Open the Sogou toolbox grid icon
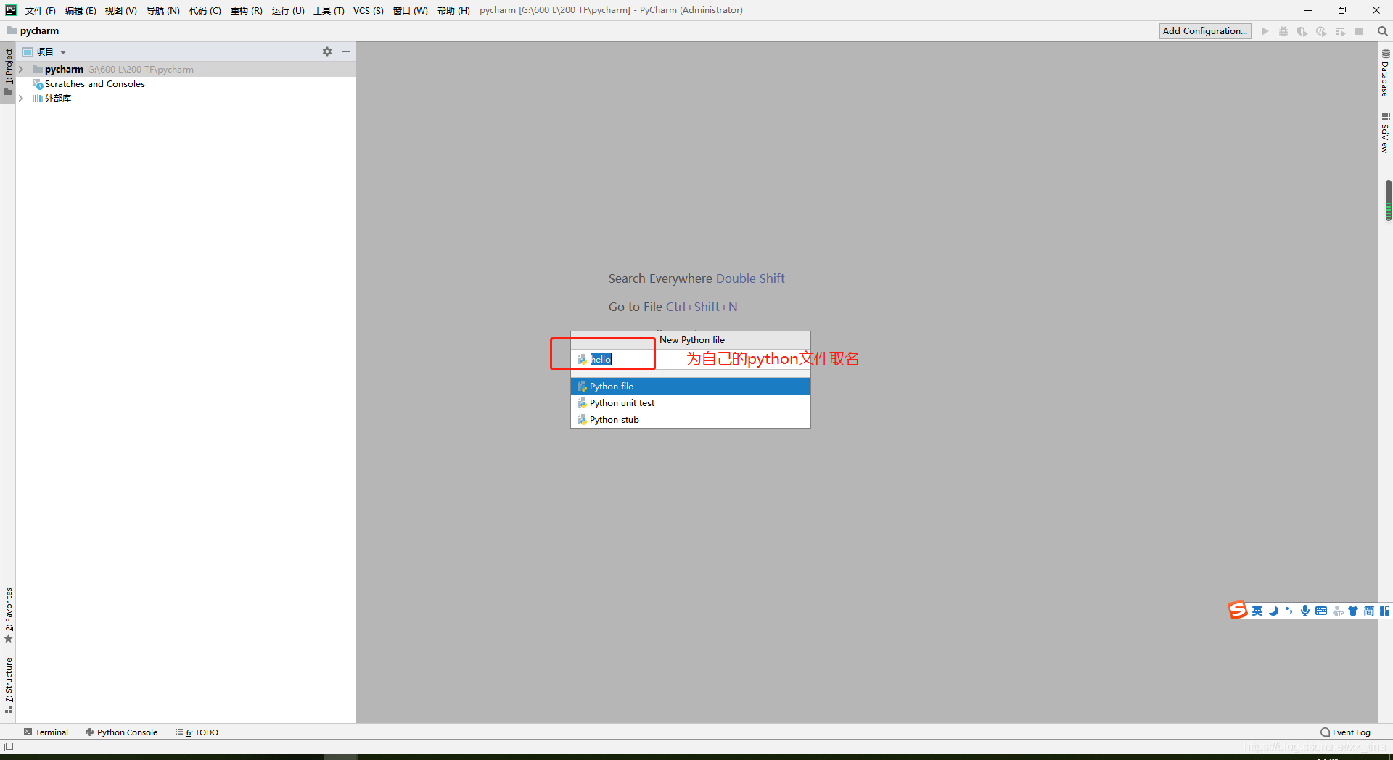Image resolution: width=1393 pixels, height=760 pixels. [1384, 611]
